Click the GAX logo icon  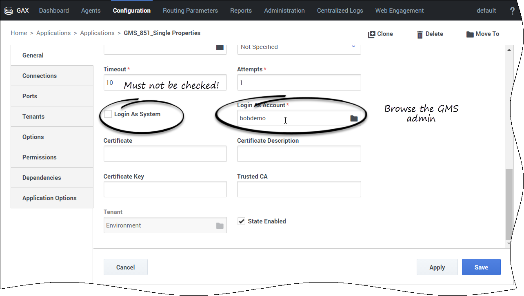[9, 11]
